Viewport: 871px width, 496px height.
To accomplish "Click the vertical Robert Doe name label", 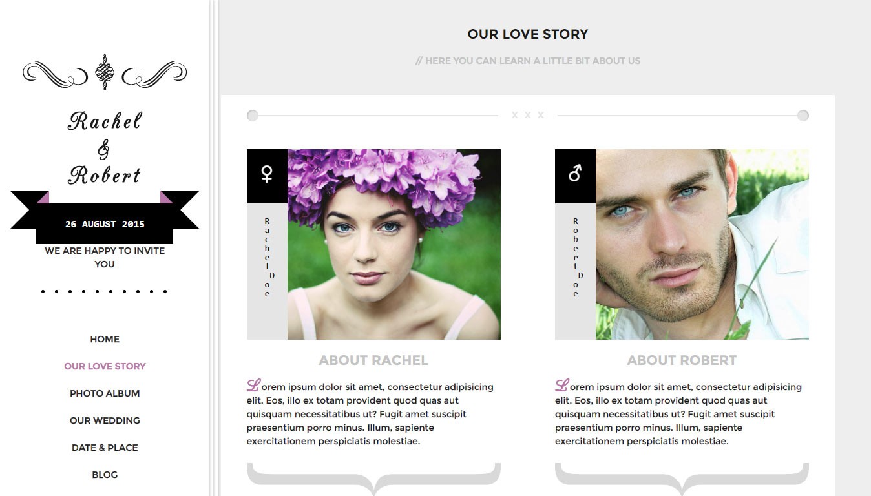I will coord(576,257).
